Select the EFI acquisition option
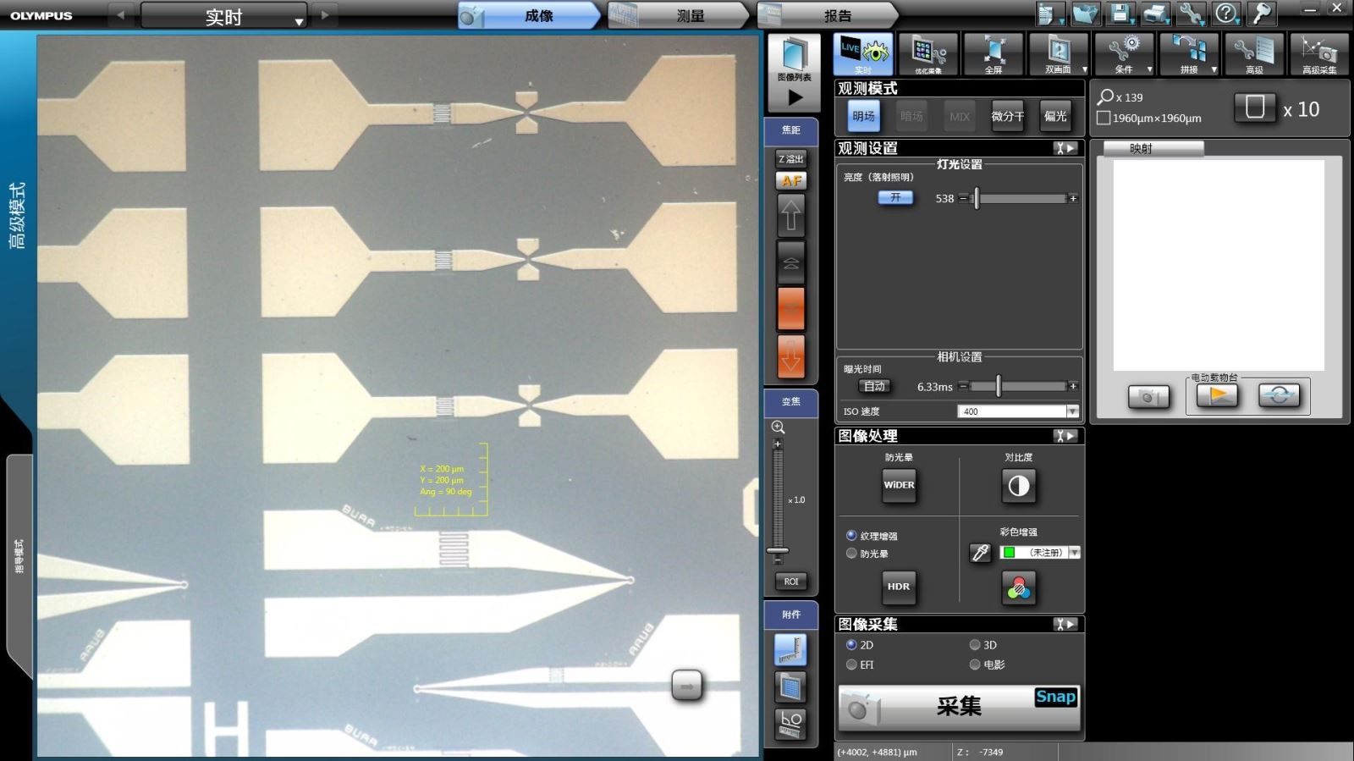 click(851, 664)
